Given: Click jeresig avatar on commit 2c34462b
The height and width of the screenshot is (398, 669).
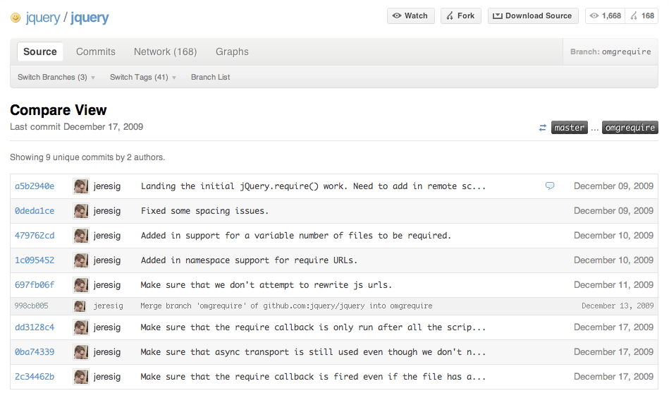Looking at the screenshot, I should click(81, 377).
